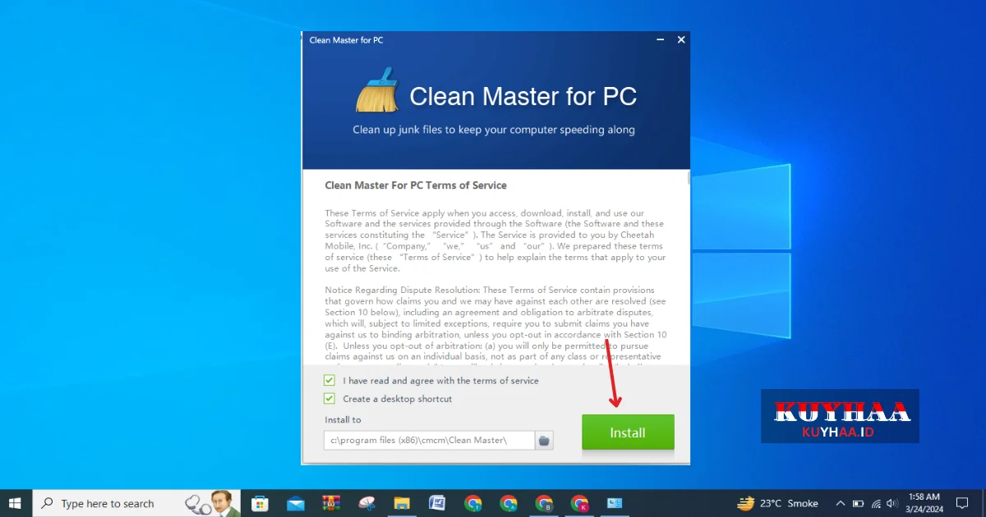This screenshot has width=986, height=517.
Task: Click the "Notice Regarding Dispute Resolution" paragraph
Action: 495,324
